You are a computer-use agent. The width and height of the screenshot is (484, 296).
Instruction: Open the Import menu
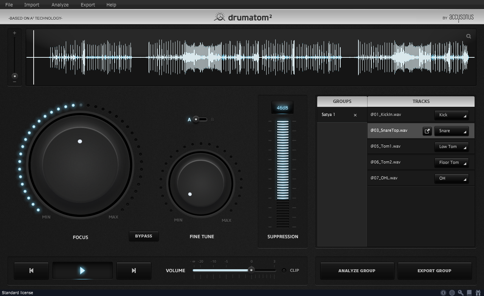(x=32, y=5)
